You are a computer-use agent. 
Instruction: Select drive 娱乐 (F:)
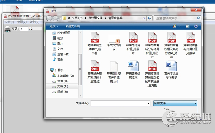60,92
